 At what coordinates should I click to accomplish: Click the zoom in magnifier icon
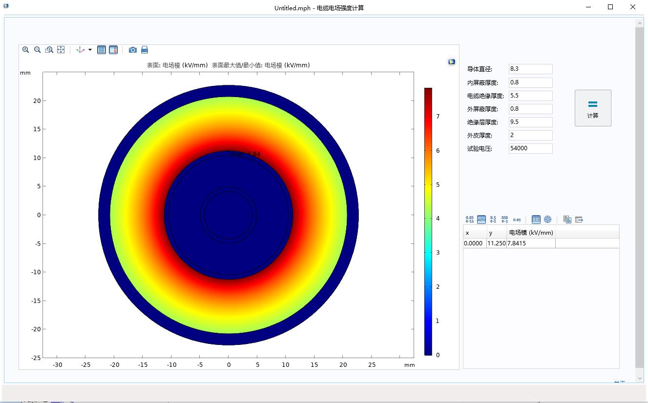(x=26, y=50)
